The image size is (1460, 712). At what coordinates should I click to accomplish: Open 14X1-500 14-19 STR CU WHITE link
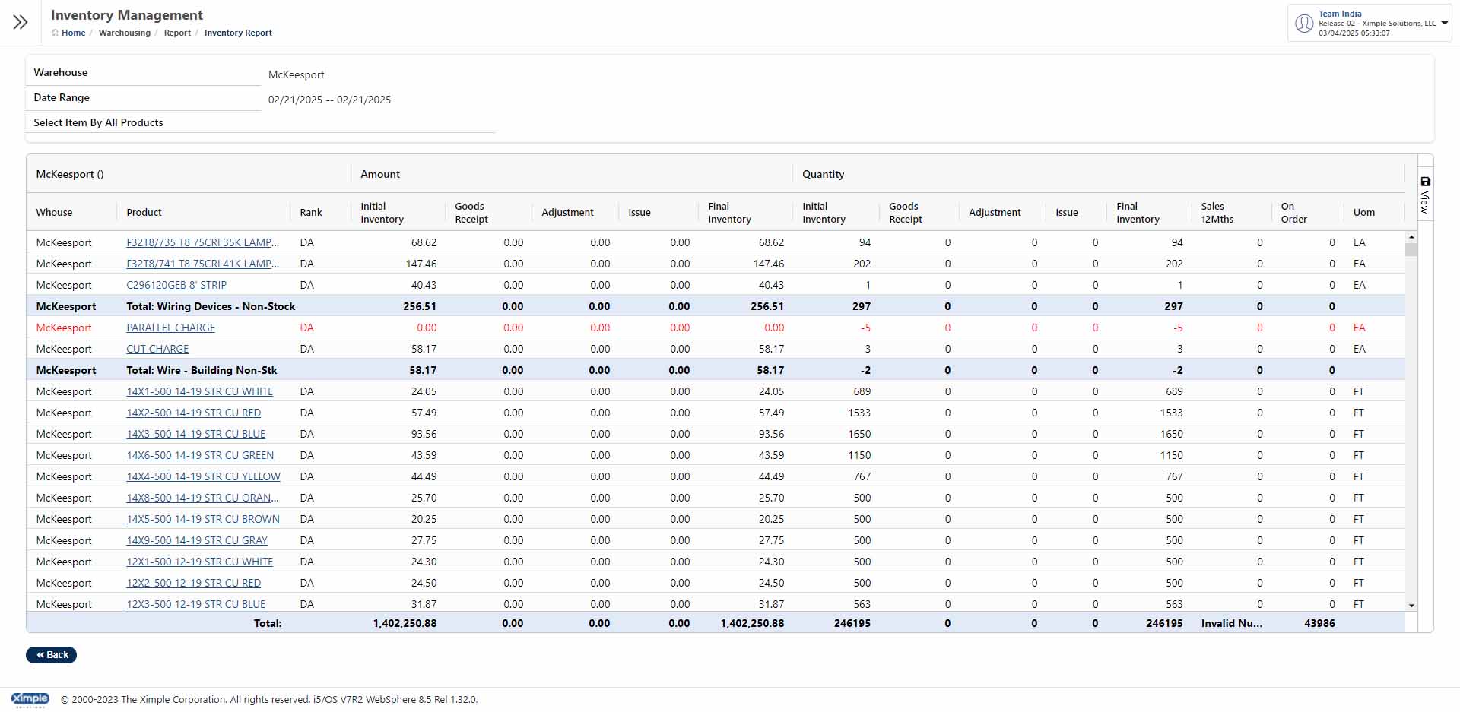click(199, 391)
